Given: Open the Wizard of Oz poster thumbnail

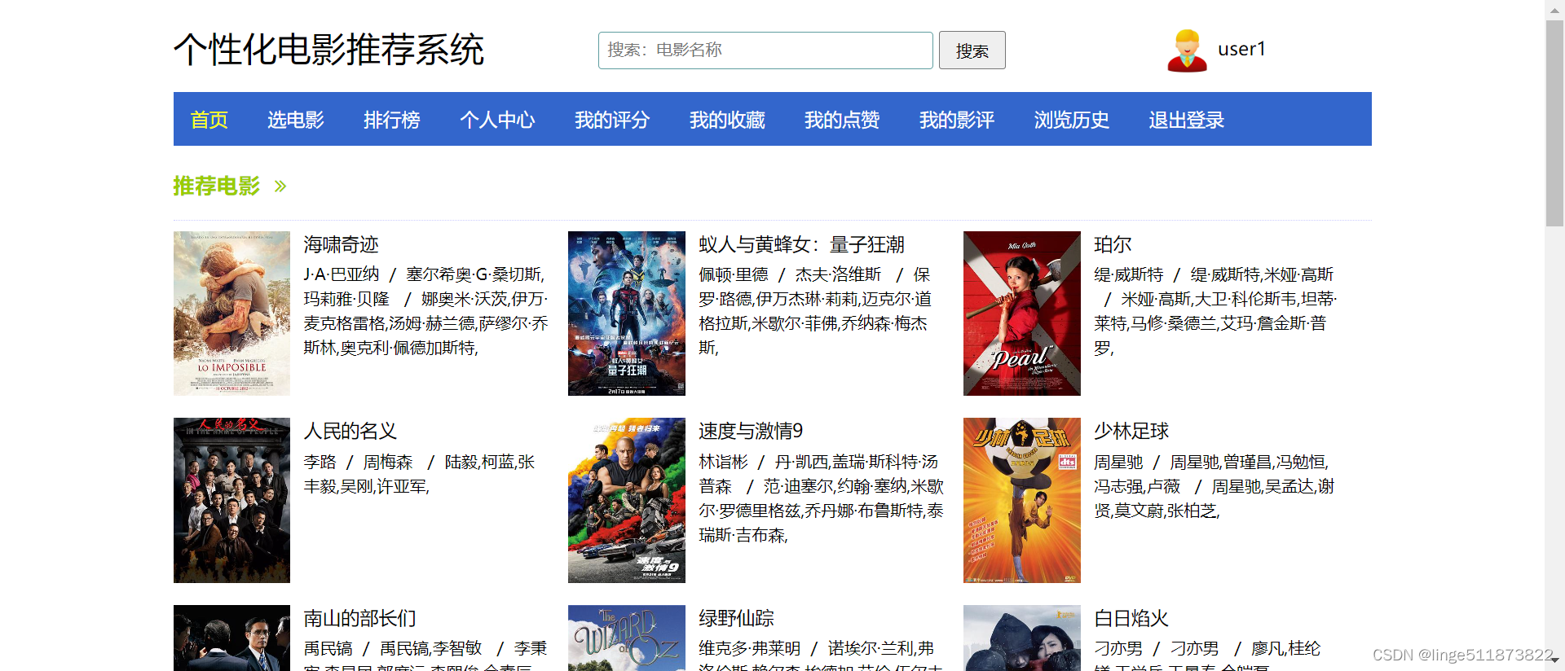Looking at the screenshot, I should point(627,638).
